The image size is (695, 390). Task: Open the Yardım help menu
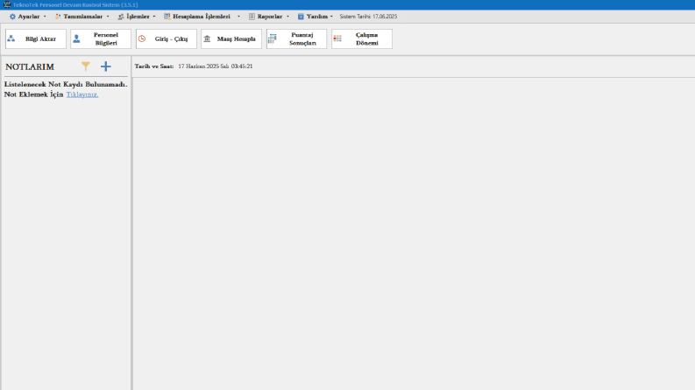[x=316, y=17]
